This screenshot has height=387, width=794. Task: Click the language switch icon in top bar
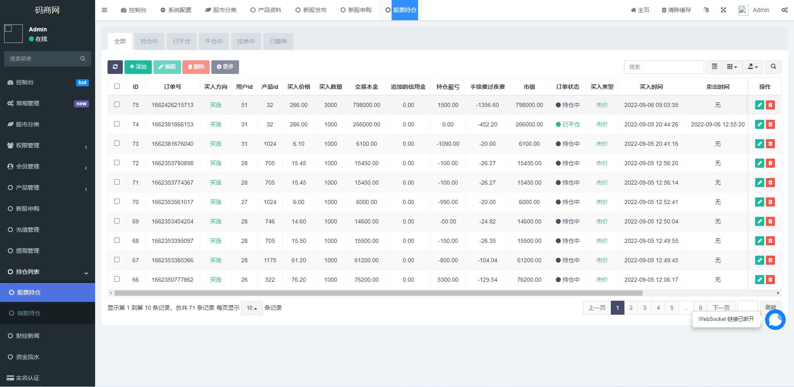click(706, 9)
